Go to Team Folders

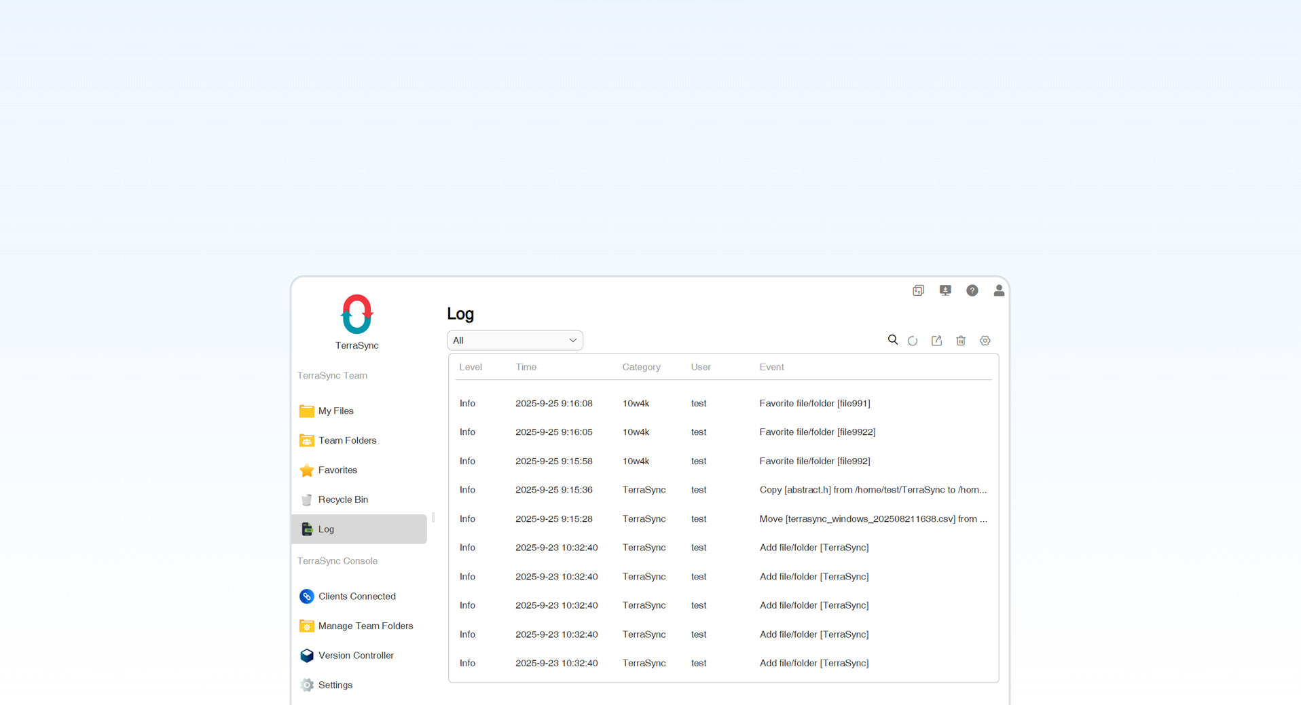click(347, 440)
